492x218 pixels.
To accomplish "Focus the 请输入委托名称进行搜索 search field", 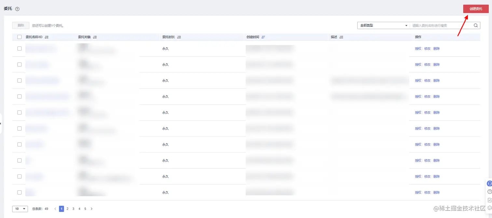I will (441, 25).
